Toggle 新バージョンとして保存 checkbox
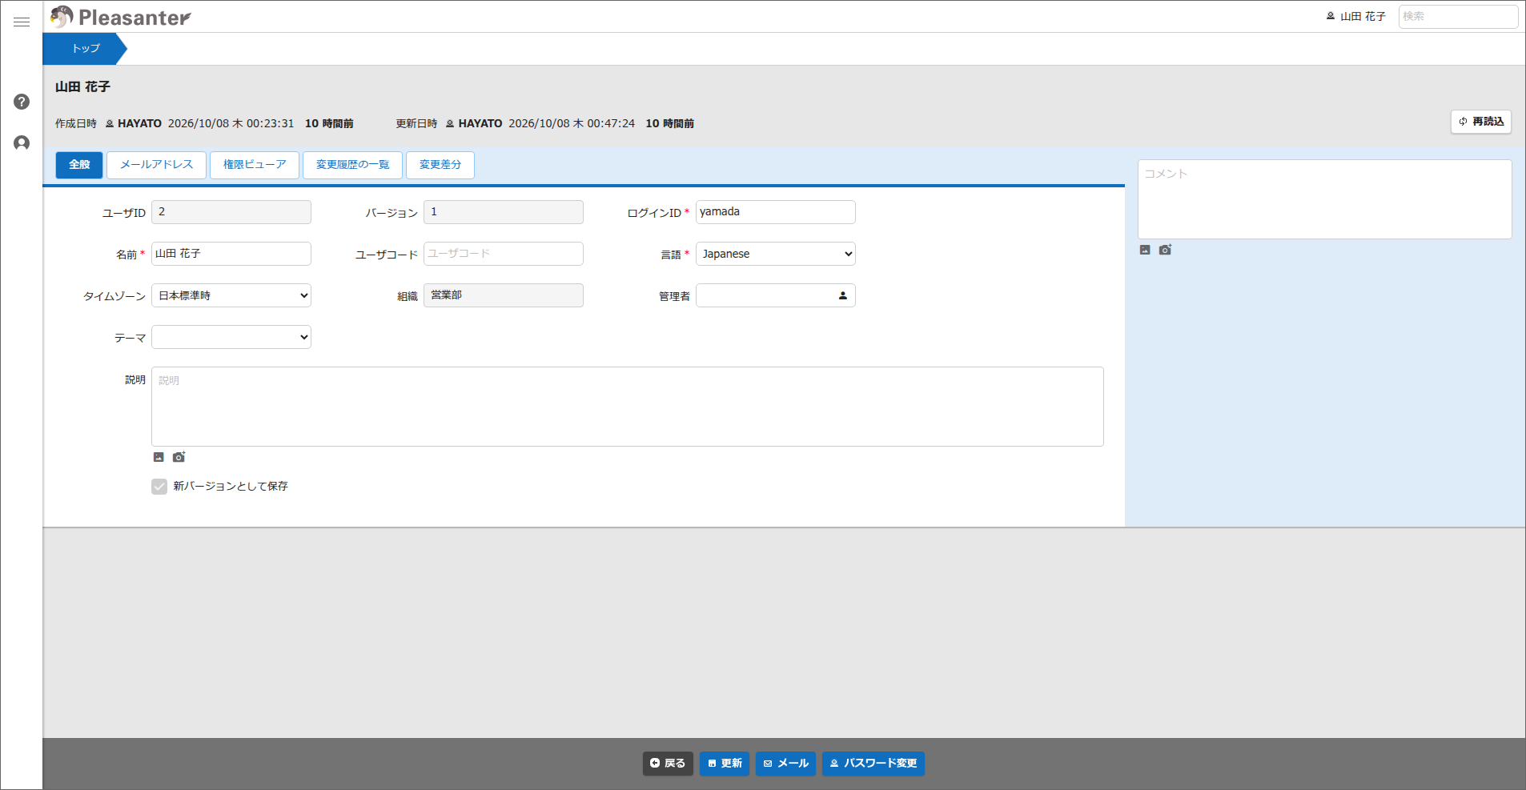The image size is (1526, 790). 159,487
